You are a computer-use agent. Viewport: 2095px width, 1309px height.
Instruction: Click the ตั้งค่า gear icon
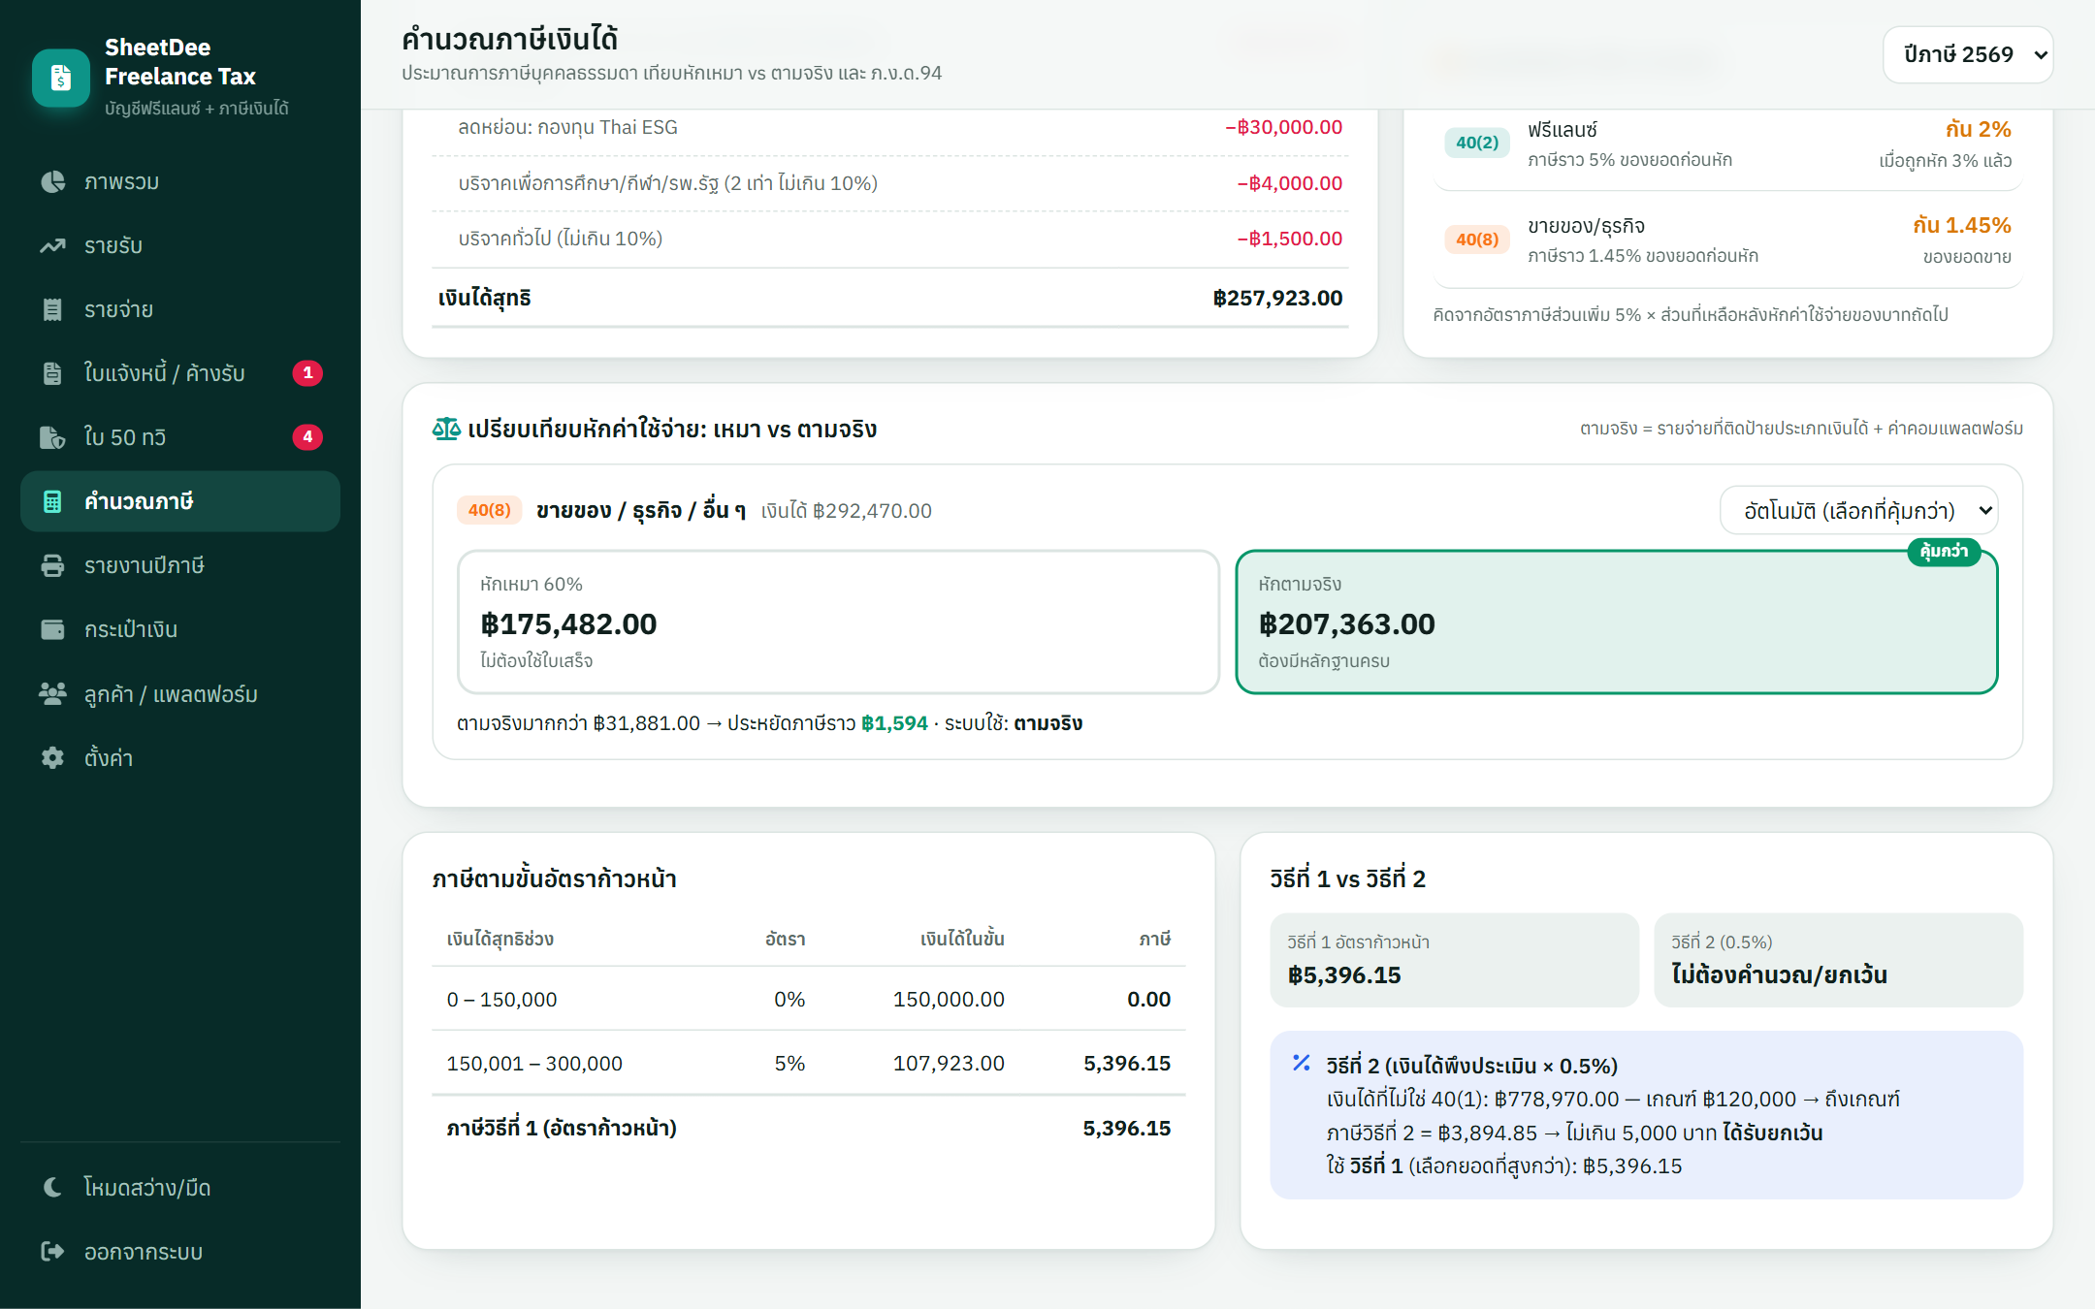point(52,757)
